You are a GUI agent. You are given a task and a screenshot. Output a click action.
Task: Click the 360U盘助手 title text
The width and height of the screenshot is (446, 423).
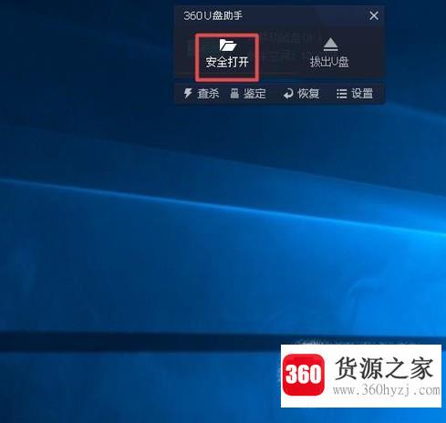213,15
